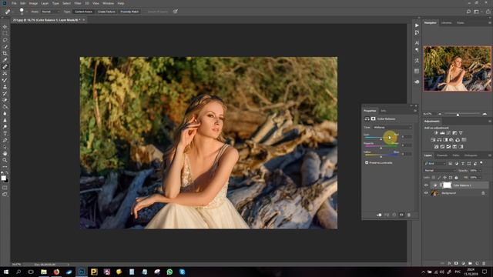Add a Photo Filter adjustment

(451, 140)
